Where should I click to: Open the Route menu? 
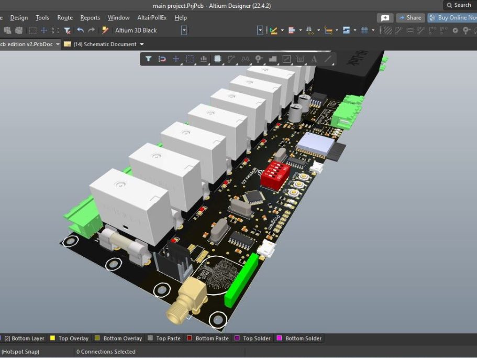[x=65, y=18]
